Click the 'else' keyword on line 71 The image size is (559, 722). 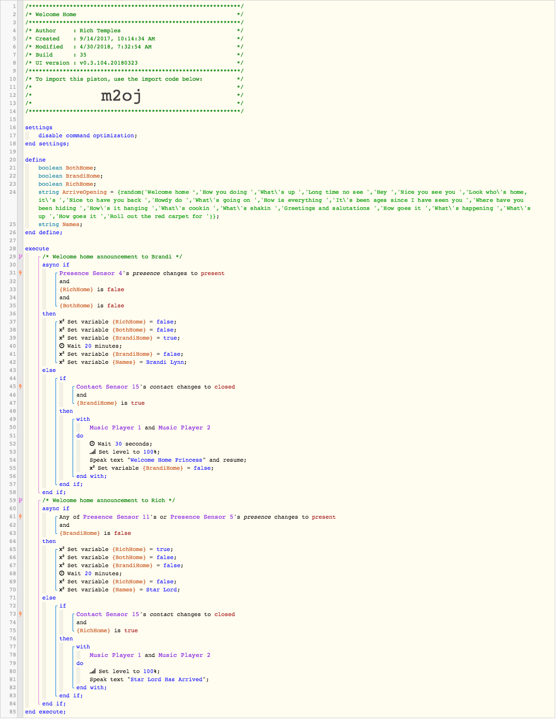[49, 598]
